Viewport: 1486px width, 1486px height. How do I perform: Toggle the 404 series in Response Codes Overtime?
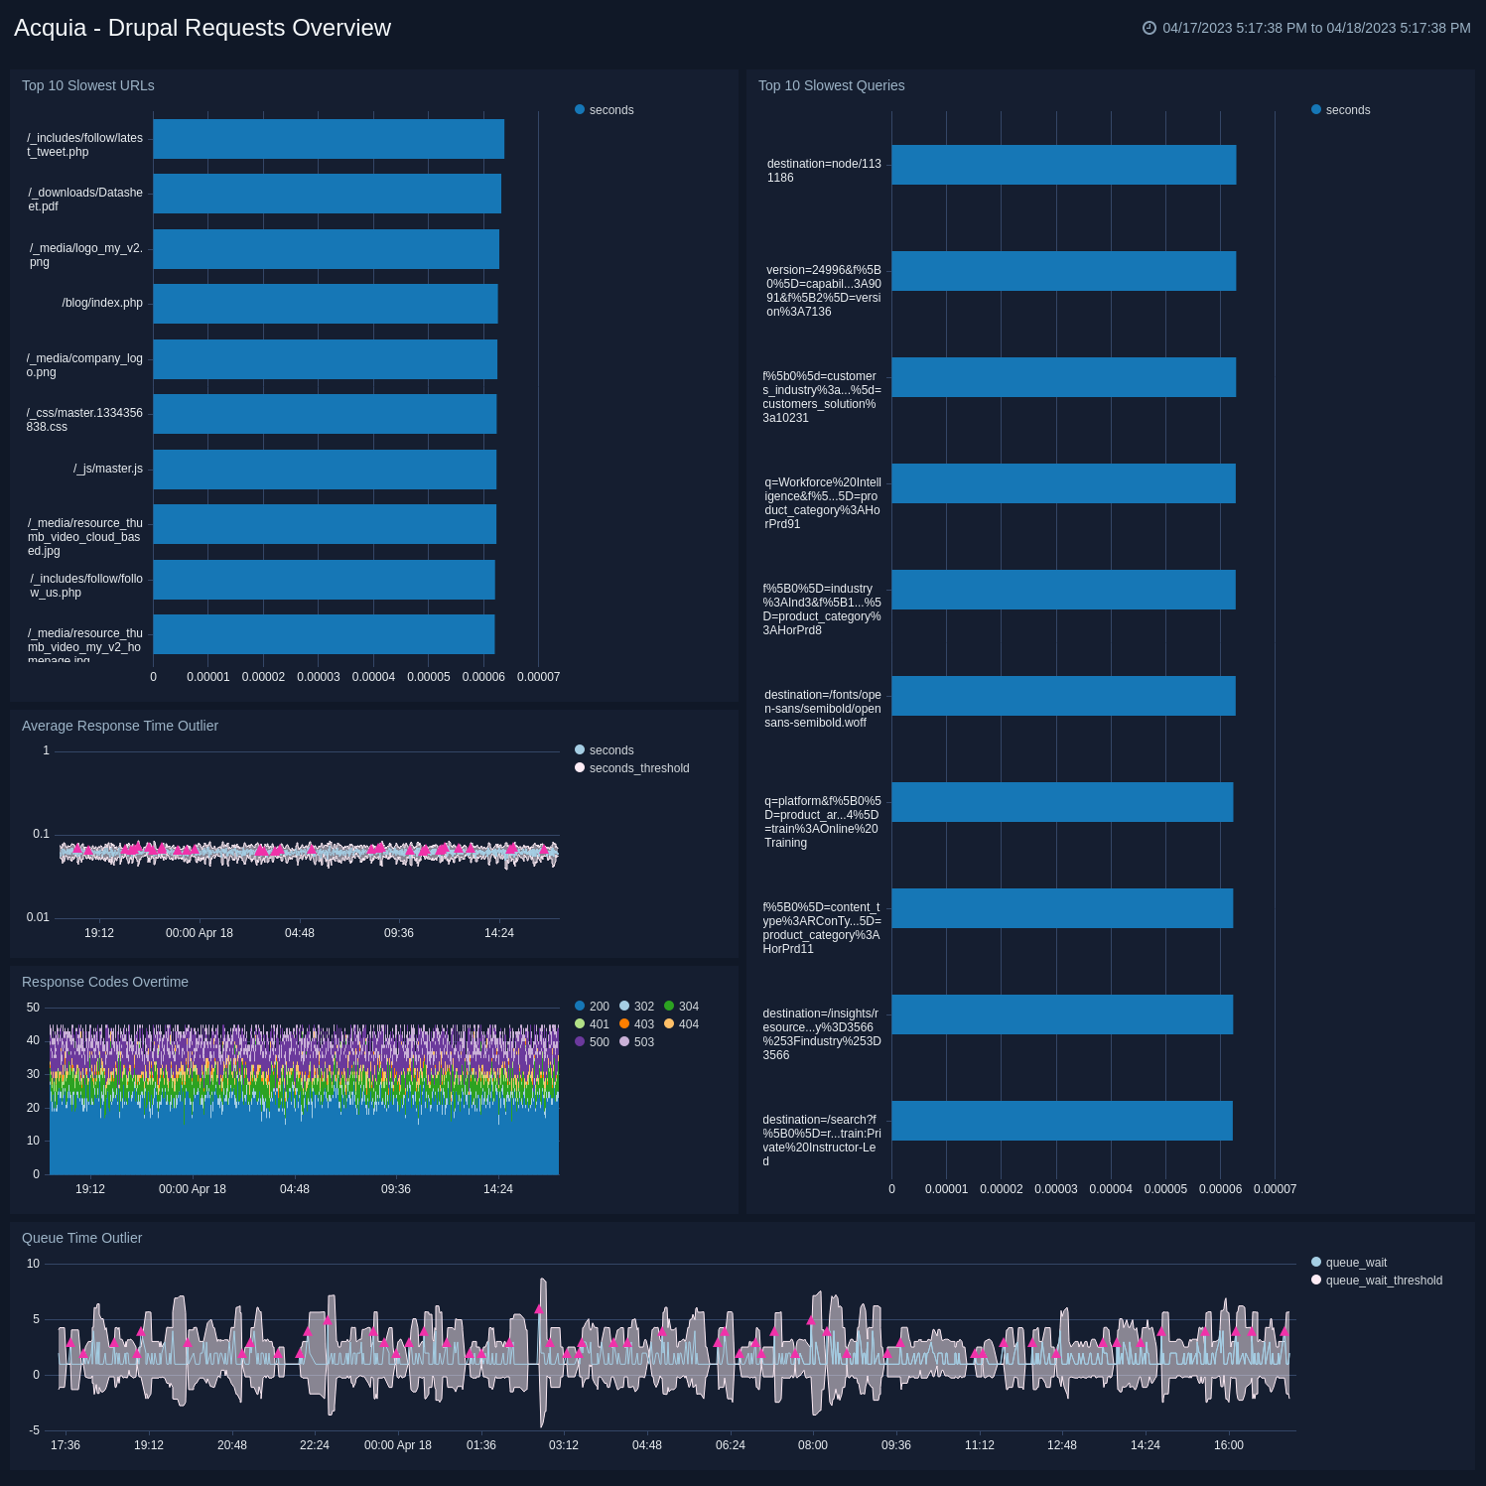[x=670, y=1024]
